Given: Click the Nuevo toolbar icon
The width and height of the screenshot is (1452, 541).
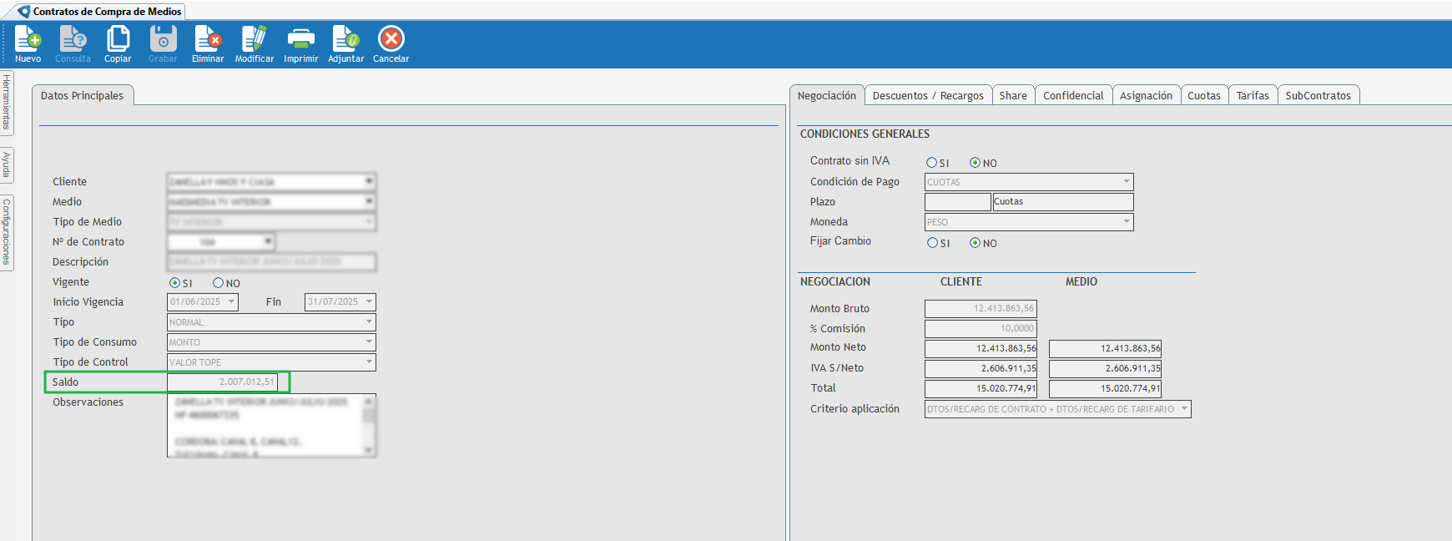Looking at the screenshot, I should (x=28, y=43).
